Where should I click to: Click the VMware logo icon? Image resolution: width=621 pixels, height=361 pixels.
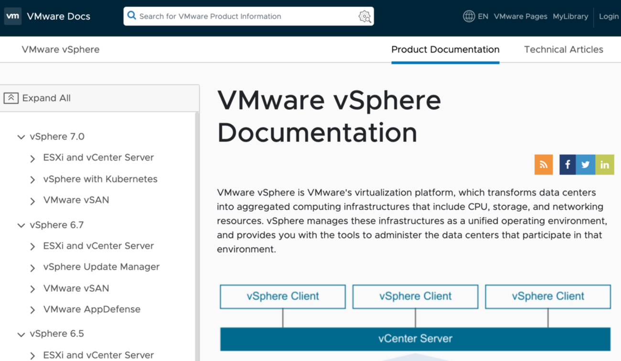pos(13,16)
